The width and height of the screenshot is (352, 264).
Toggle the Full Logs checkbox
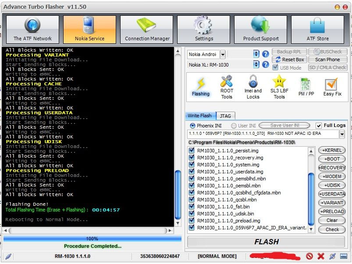pyautogui.click(x=318, y=125)
